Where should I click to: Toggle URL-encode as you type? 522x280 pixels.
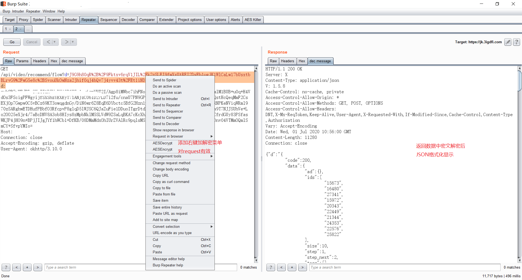[x=180, y=233]
